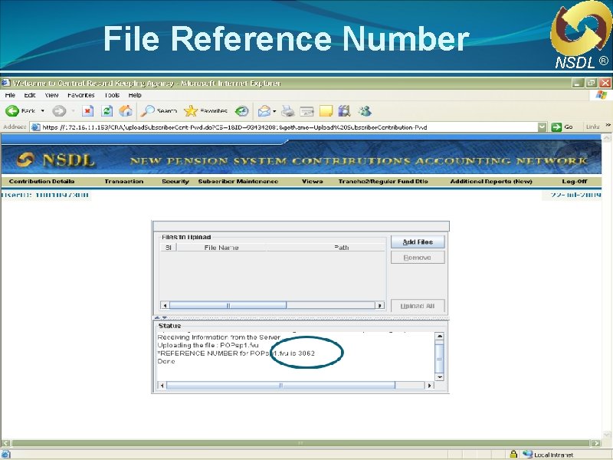Click the browser page horizontal scrollbar
Screen dimensions: 613x460
click(x=300, y=443)
